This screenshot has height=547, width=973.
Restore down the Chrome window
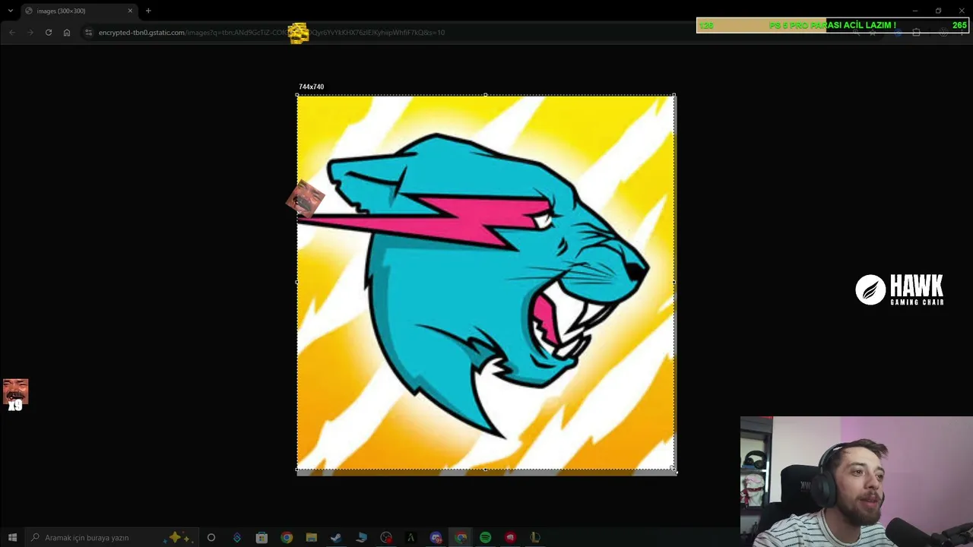(938, 11)
